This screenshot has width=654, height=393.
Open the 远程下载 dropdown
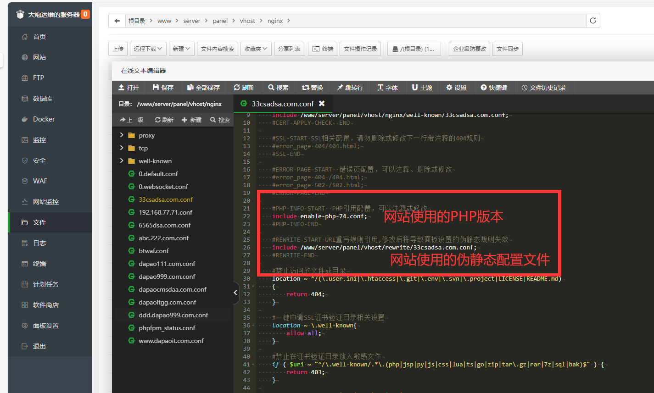coord(148,49)
